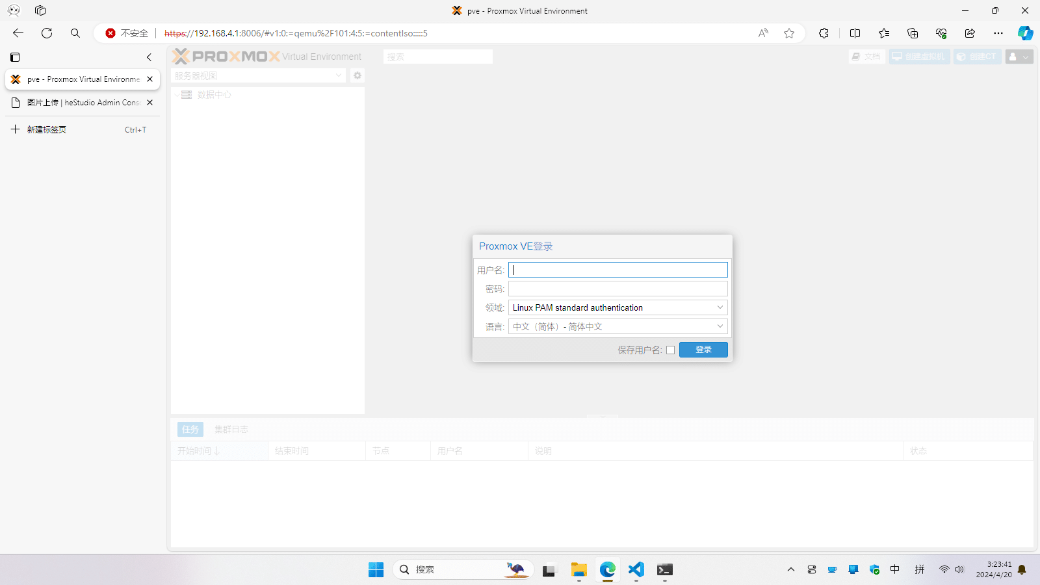Viewport: 1040px width, 585px height.
Task: Sort by the Status column
Action: tap(968, 451)
